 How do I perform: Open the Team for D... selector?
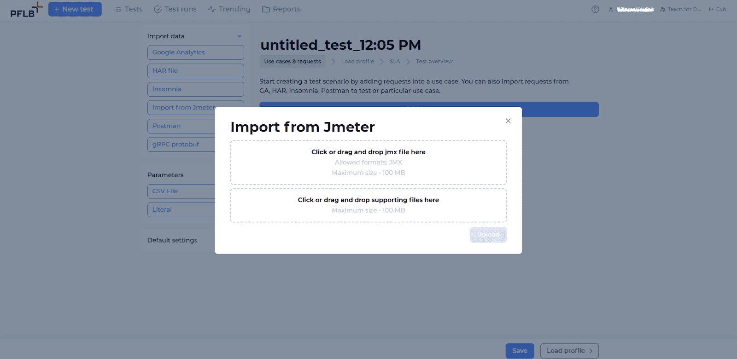pos(680,9)
